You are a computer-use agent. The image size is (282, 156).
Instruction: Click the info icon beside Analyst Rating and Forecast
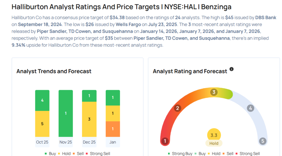232,69
